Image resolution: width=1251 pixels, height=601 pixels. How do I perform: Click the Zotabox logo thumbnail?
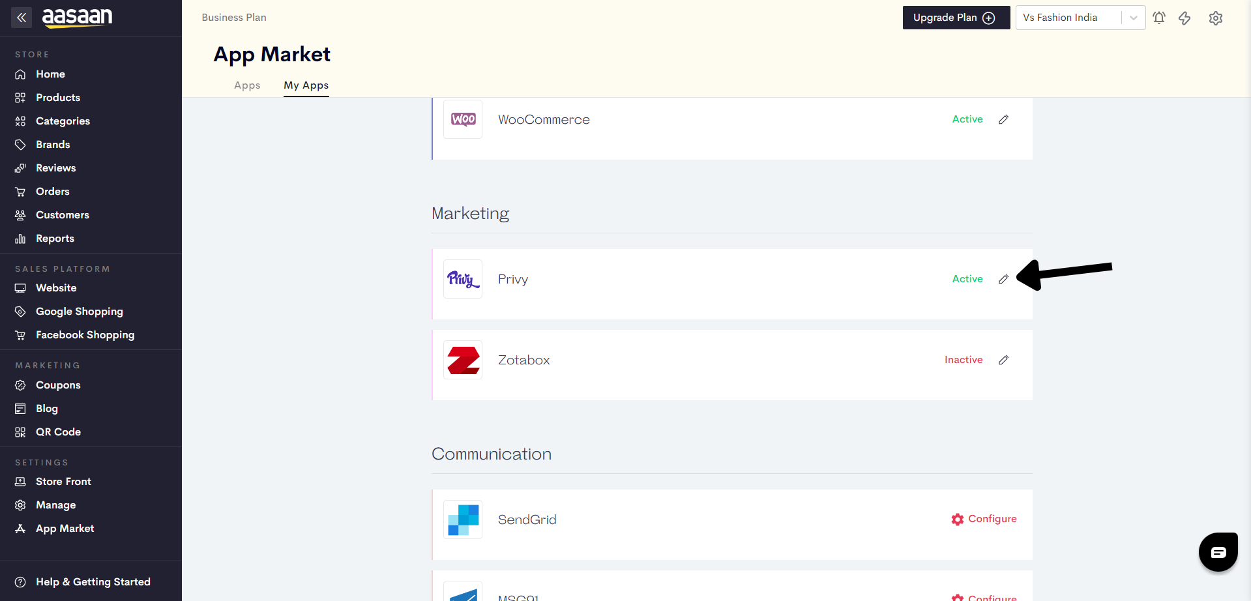[463, 360]
